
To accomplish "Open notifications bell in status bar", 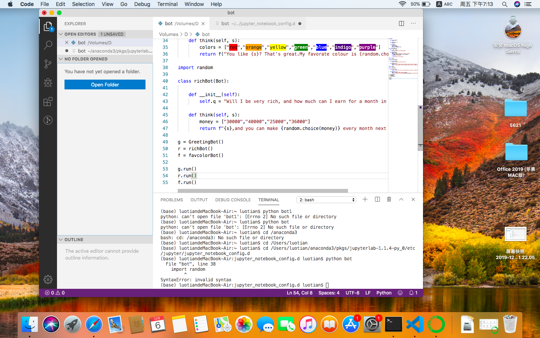I will (413, 293).
